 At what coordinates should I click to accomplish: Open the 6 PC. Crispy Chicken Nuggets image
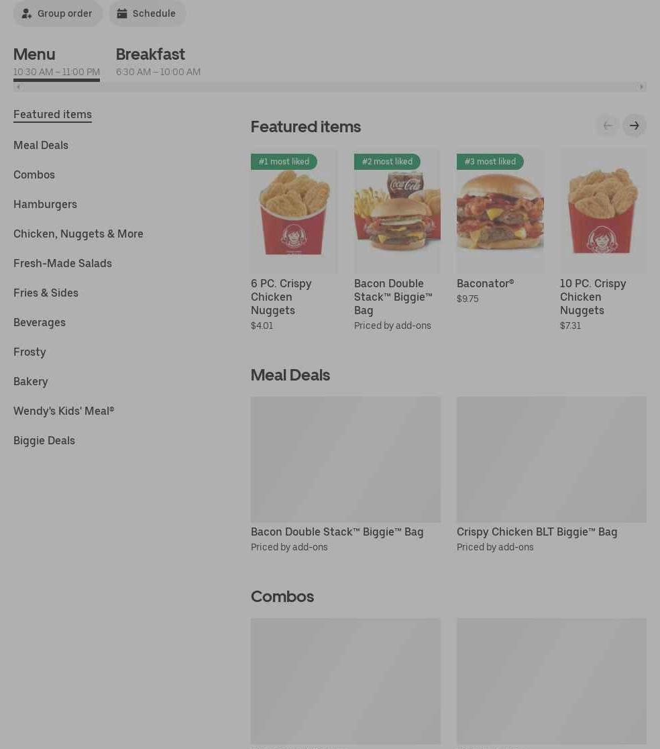[294, 211]
